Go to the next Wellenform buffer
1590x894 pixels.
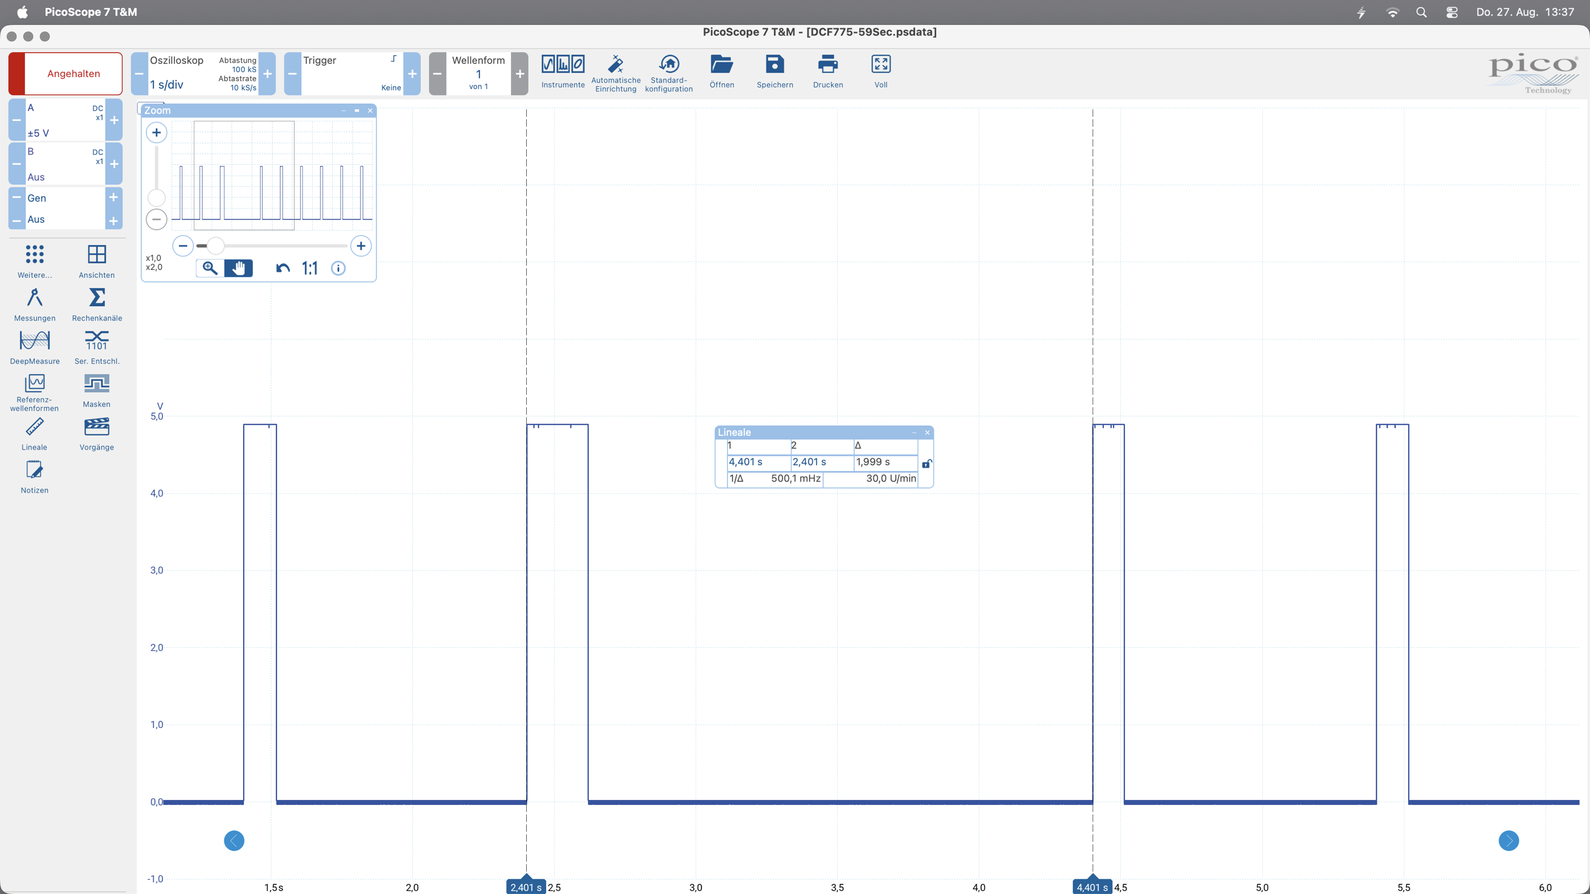coord(519,73)
